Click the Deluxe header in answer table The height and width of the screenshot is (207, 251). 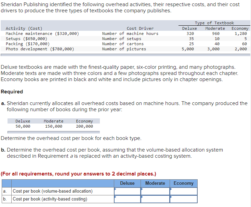click(127, 183)
